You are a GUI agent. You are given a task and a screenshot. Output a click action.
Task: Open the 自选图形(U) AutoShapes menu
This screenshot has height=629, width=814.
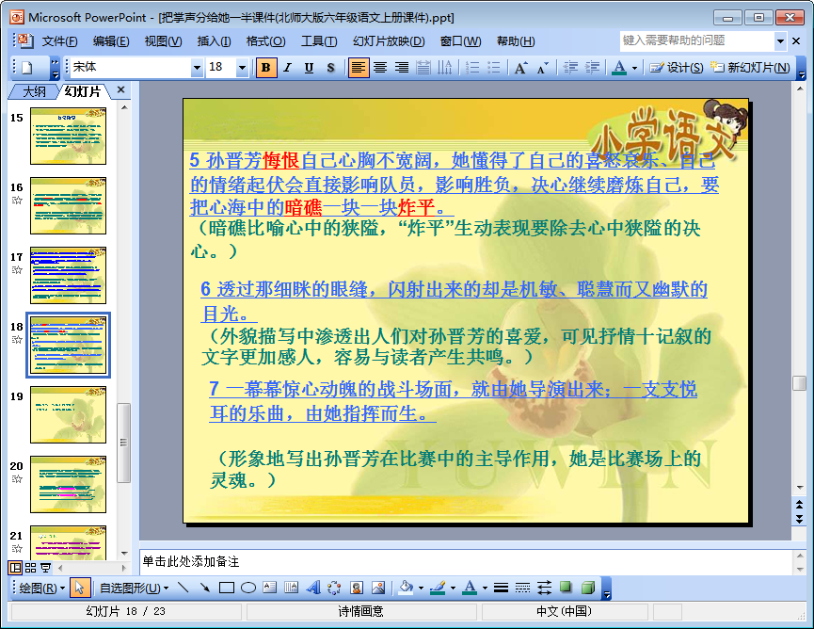point(134,588)
